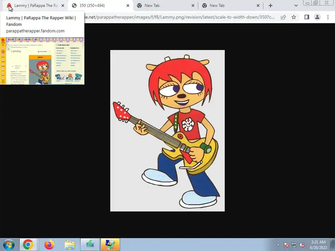Select the 350 (350×494) tab
The width and height of the screenshot is (335, 251).
(x=100, y=6)
